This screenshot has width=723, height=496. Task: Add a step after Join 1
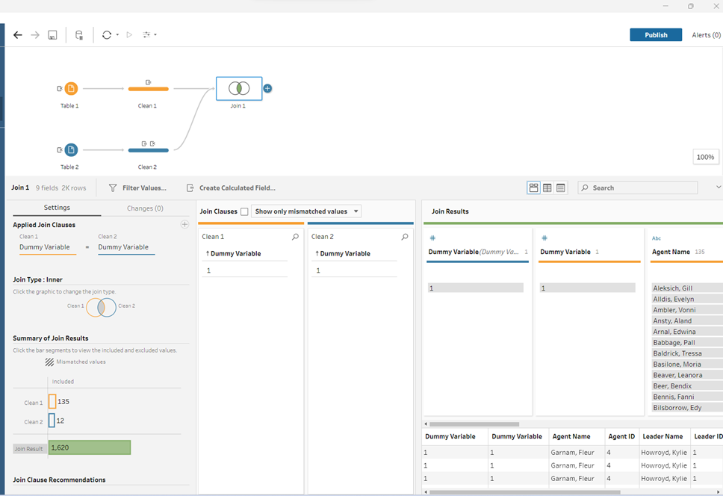tap(267, 88)
